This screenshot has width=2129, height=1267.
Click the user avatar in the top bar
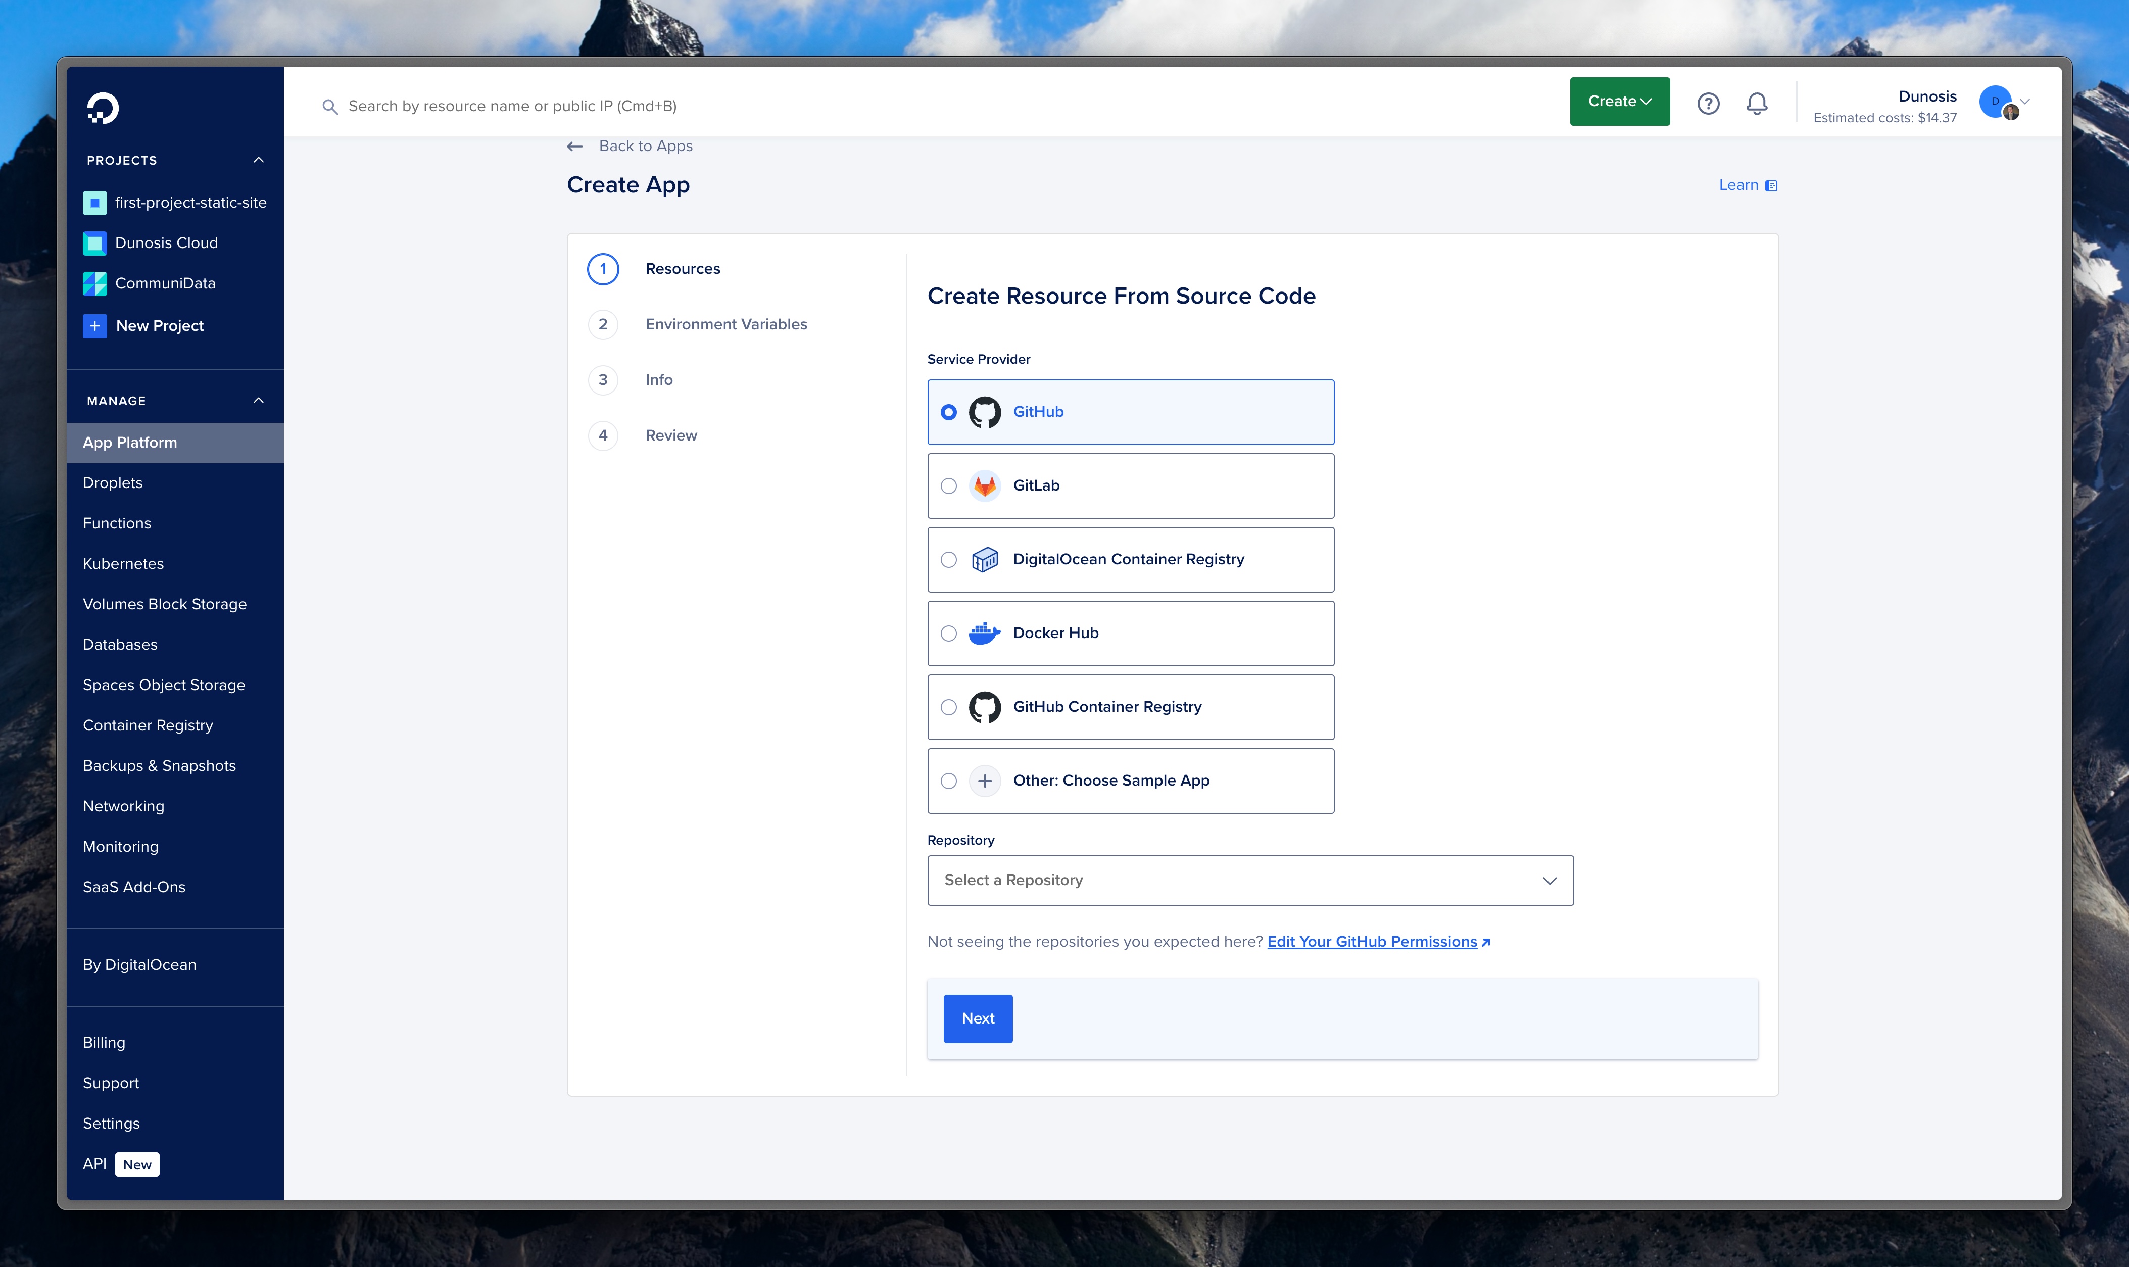(x=1996, y=101)
